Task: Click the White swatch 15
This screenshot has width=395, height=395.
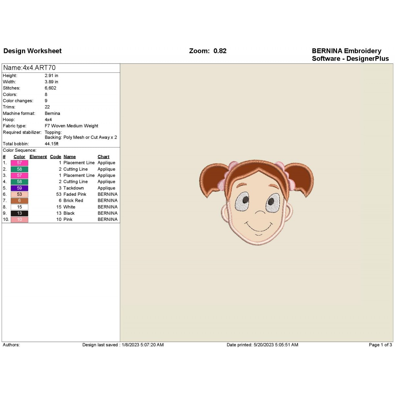Action: tap(19, 207)
